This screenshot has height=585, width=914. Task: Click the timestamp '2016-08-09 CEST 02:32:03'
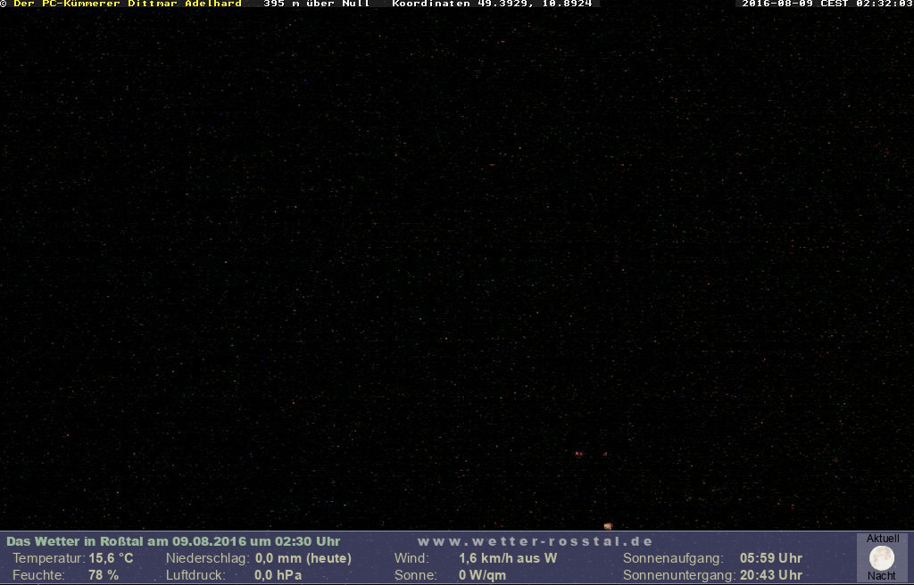pos(827,4)
